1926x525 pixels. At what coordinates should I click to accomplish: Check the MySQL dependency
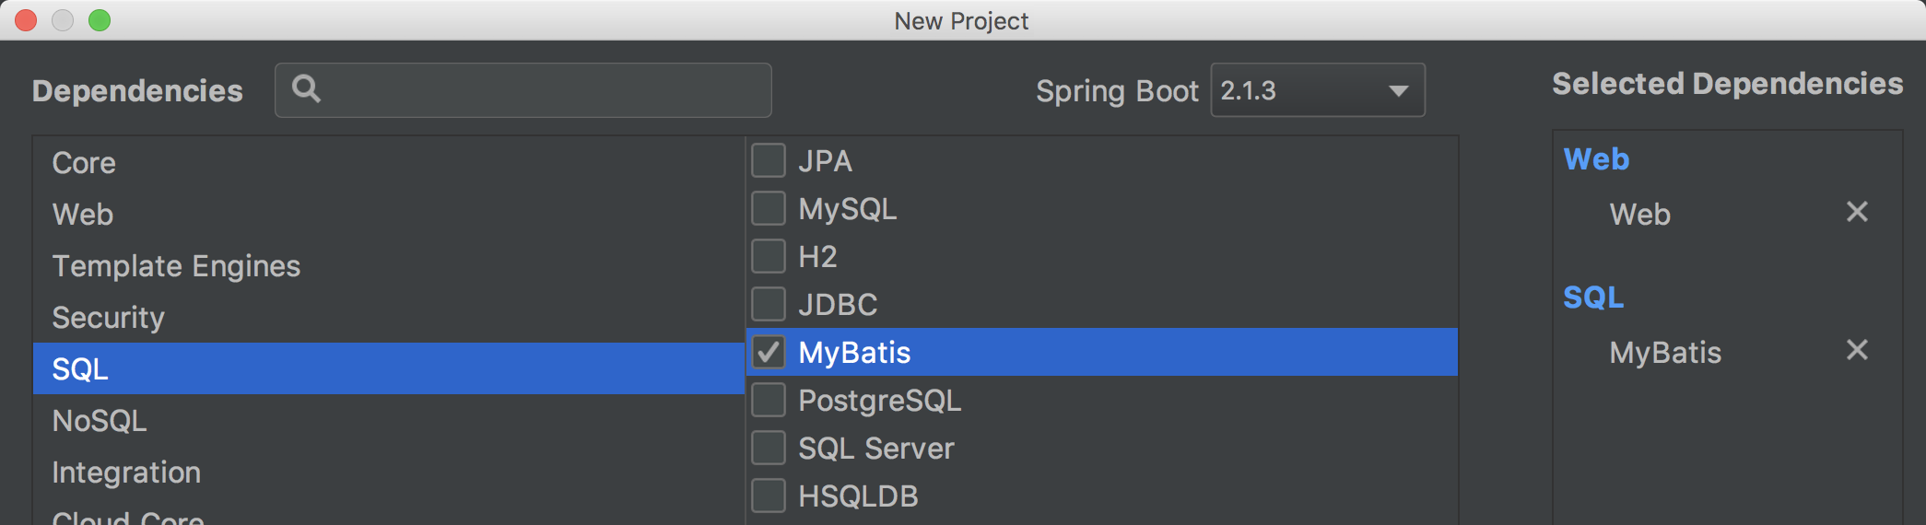pos(769,208)
